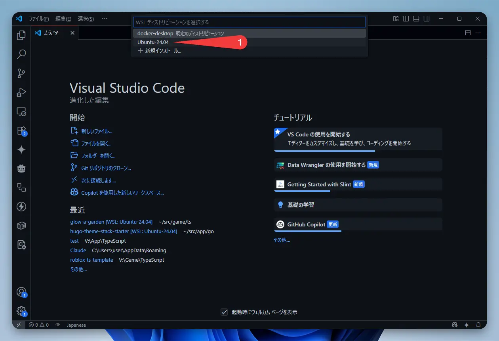
Task: Toggle the panel layout button in title bar
Action: [x=416, y=19]
